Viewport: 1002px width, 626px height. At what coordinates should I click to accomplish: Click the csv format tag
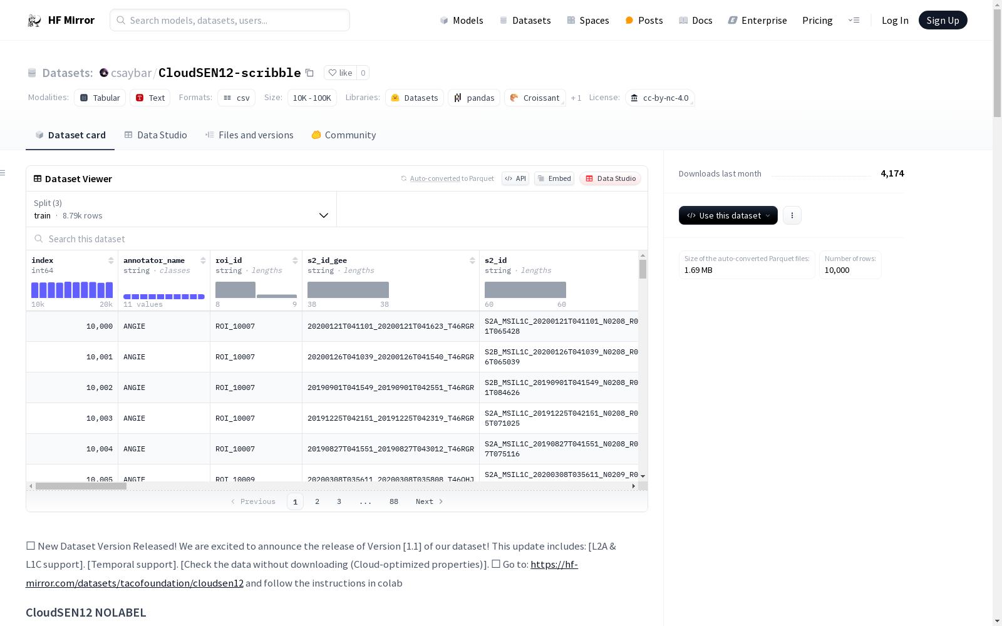[236, 98]
